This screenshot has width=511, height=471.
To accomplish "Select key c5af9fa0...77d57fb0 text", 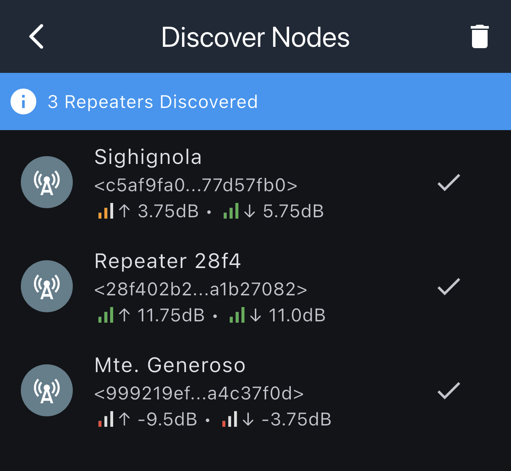I will (x=196, y=186).
